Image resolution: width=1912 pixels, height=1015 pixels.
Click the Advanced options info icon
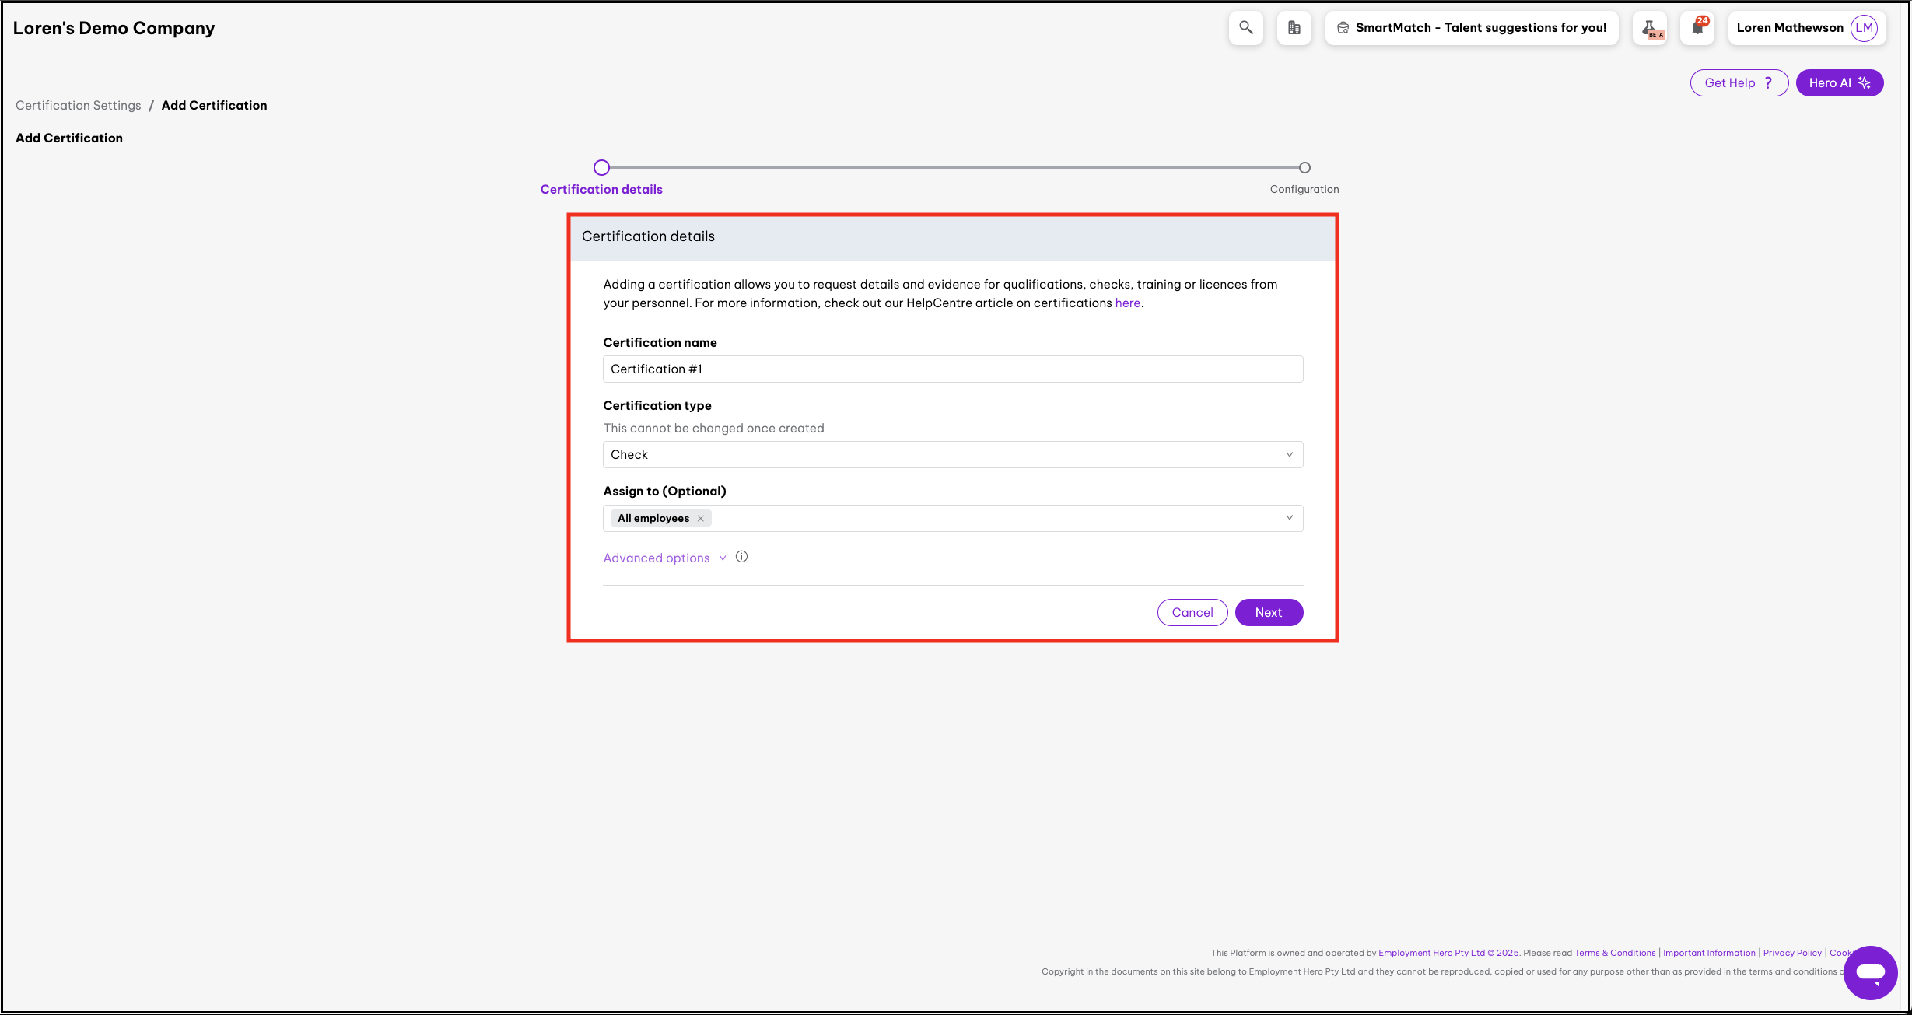coord(741,557)
